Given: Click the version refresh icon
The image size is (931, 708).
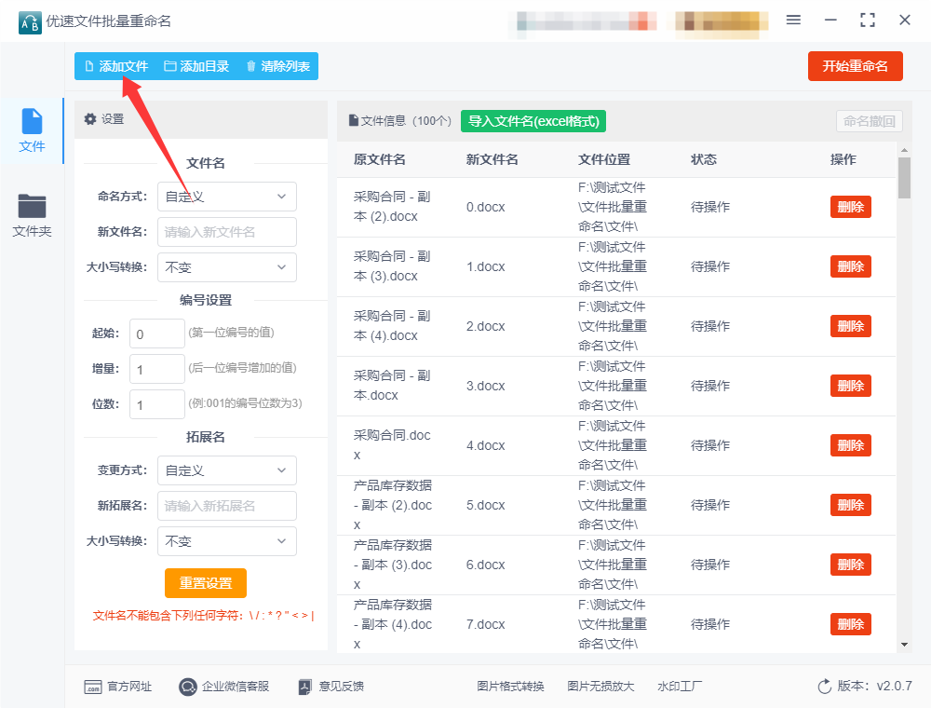Looking at the screenshot, I should 825,687.
